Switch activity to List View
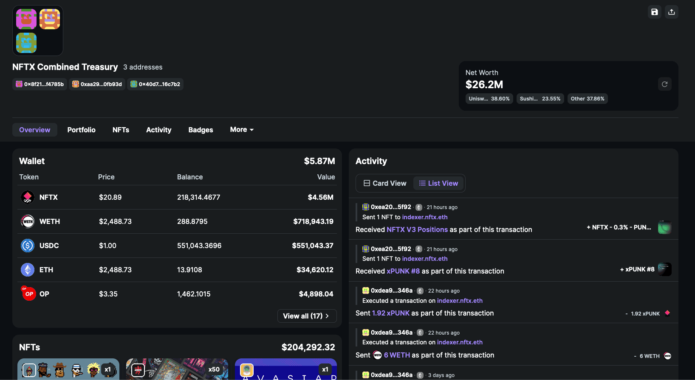Image resolution: width=695 pixels, height=380 pixels. pyautogui.click(x=438, y=183)
